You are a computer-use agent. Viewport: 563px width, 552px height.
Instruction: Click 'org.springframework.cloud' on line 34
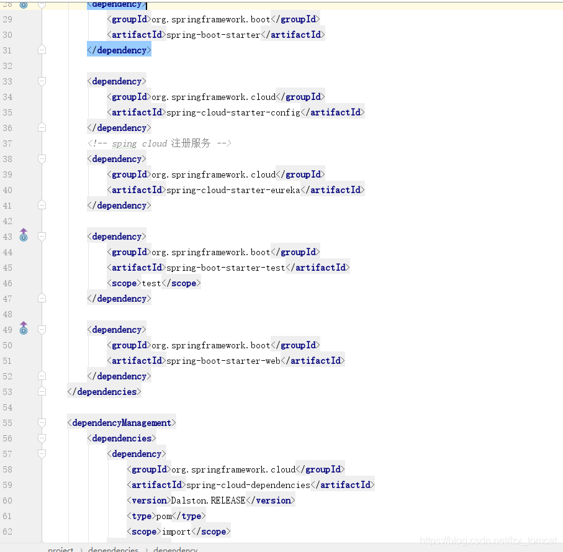click(x=214, y=97)
